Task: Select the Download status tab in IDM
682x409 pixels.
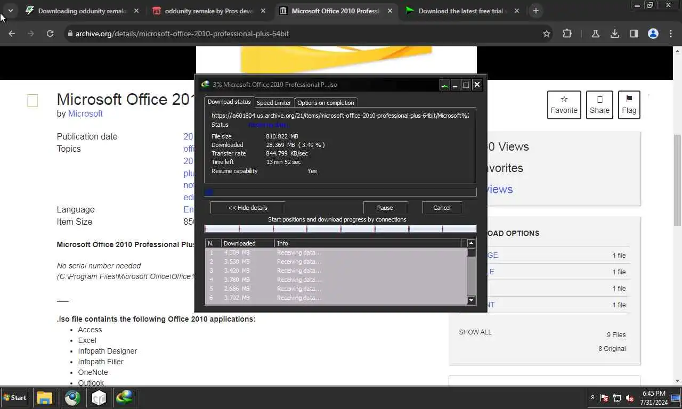Action: [x=229, y=102]
